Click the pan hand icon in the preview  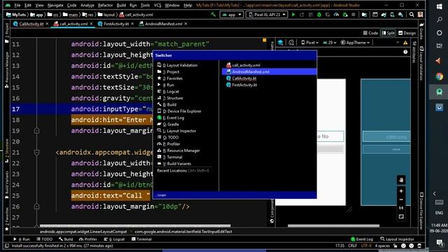point(401,180)
